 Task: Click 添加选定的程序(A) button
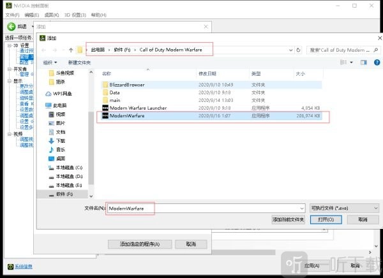click(135, 244)
